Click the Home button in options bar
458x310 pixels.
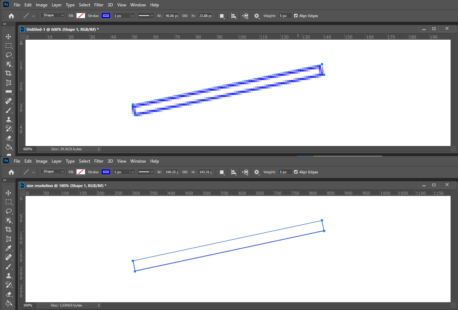(11, 16)
